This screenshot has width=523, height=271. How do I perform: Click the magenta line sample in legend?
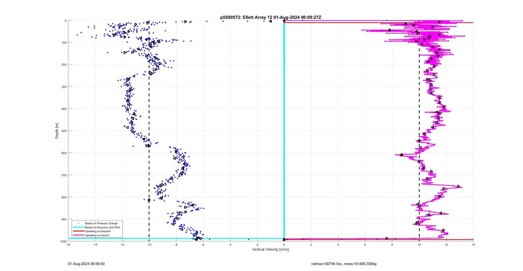click(x=78, y=235)
